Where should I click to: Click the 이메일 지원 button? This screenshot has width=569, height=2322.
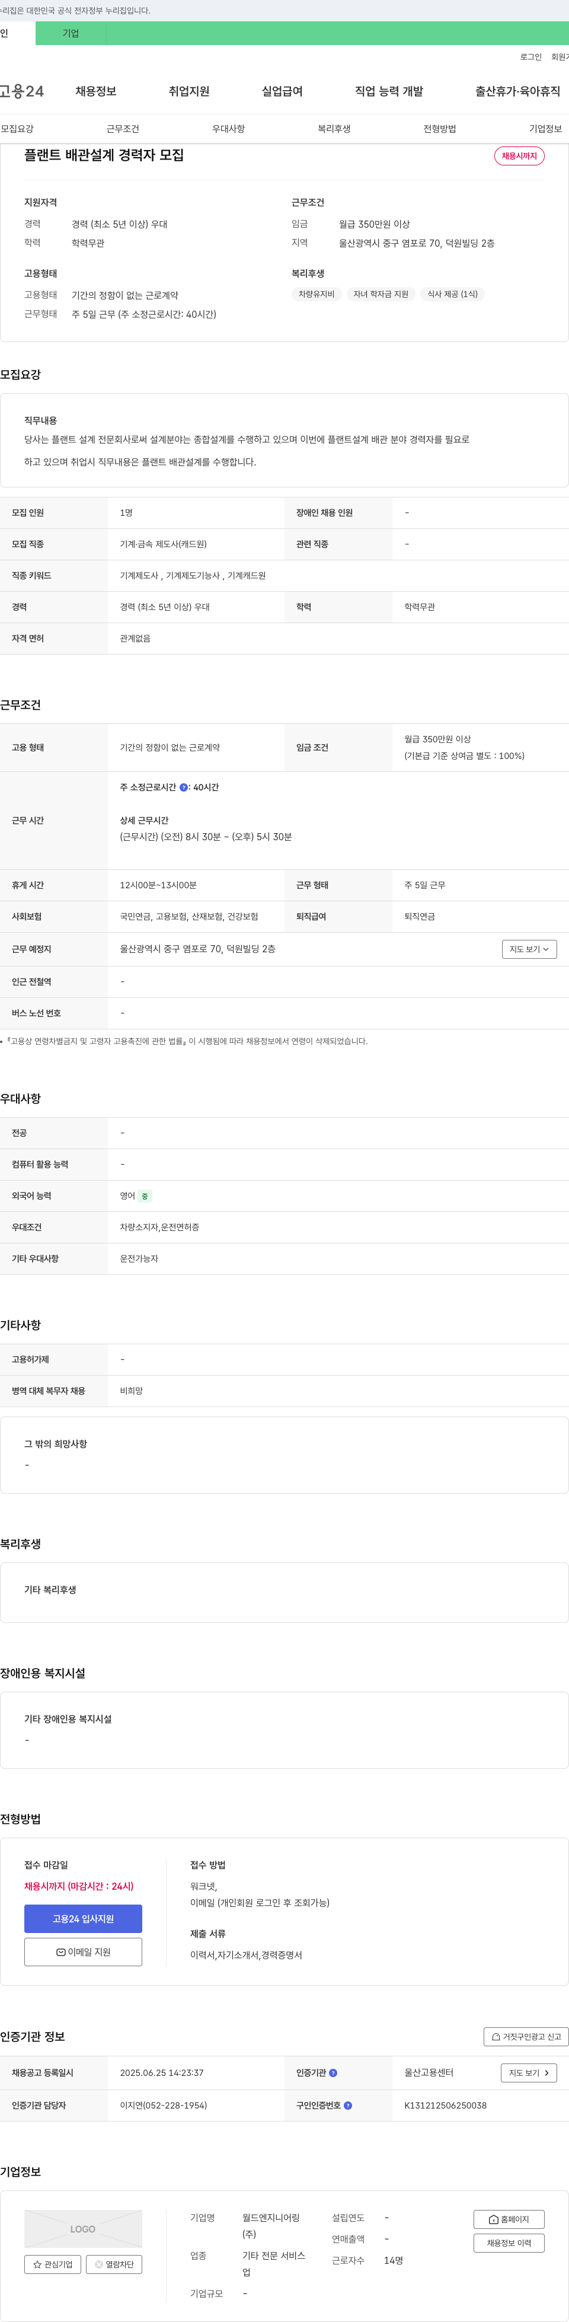(83, 1951)
